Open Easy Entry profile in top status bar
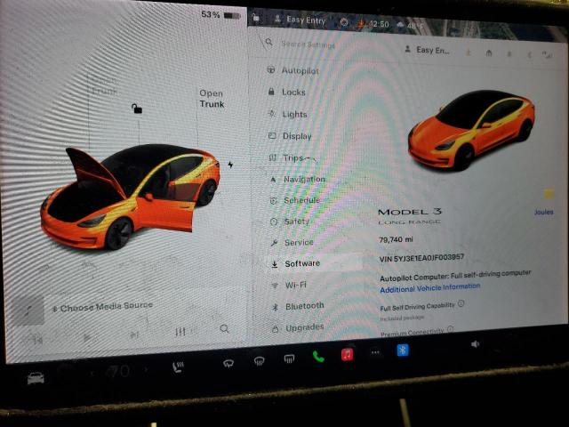Viewport: 569px width, 427px height. coord(300,20)
